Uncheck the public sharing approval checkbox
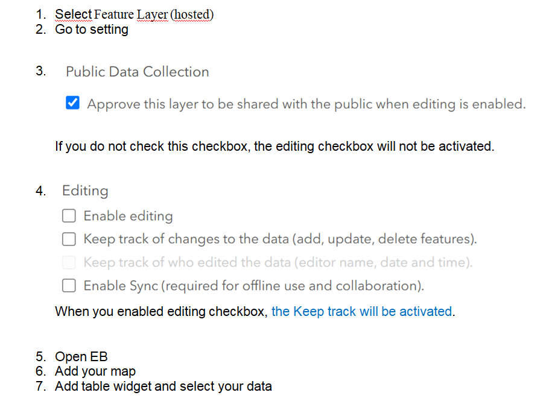The image size is (546, 410). [72, 103]
